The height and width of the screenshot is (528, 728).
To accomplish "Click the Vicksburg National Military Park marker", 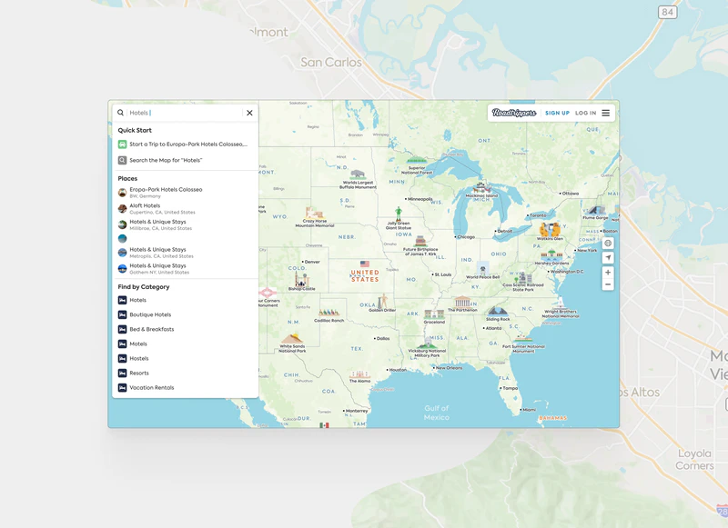I will pyautogui.click(x=427, y=344).
